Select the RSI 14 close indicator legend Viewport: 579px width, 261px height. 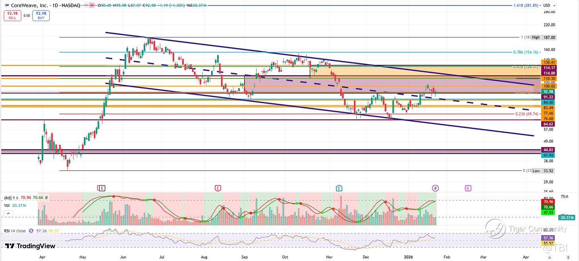coord(15,231)
